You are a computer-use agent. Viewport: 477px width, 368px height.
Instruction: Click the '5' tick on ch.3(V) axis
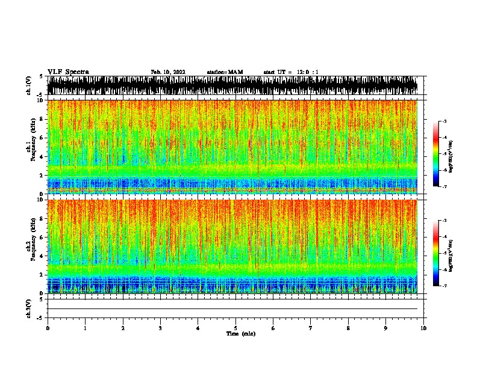pyautogui.click(x=42, y=299)
